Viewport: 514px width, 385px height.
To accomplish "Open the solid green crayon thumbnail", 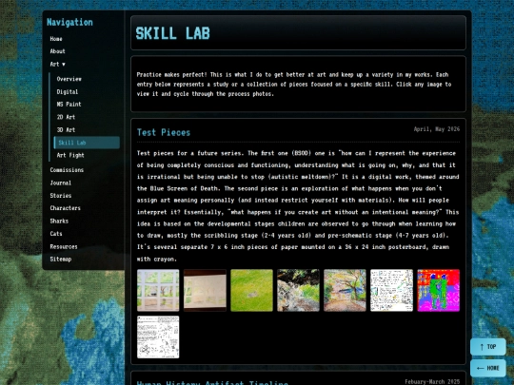I will point(251,290).
